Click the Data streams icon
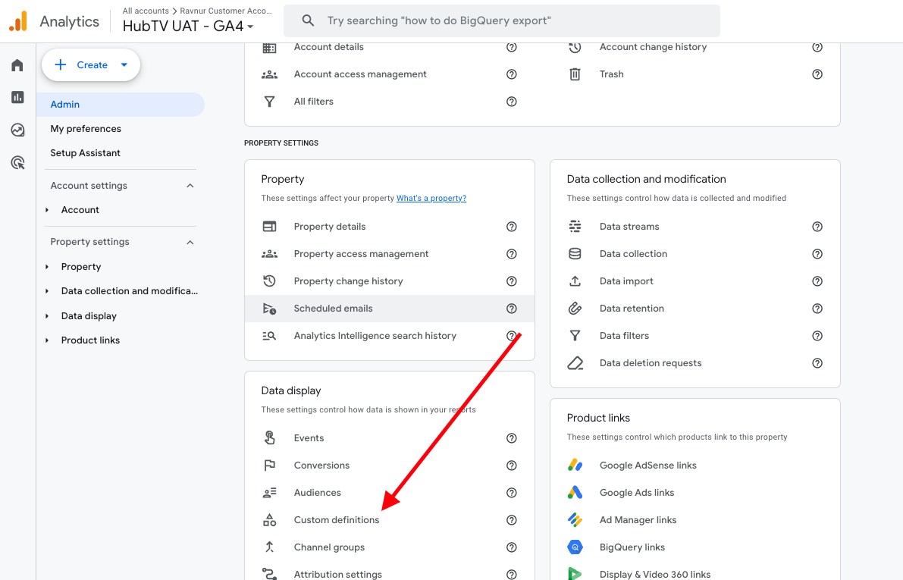Viewport: 903px width, 580px height. (575, 227)
